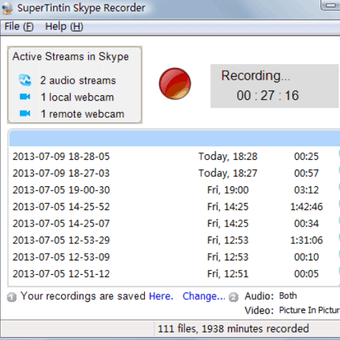Click the local webcam camera icon
The image size is (340, 340).
point(25,97)
